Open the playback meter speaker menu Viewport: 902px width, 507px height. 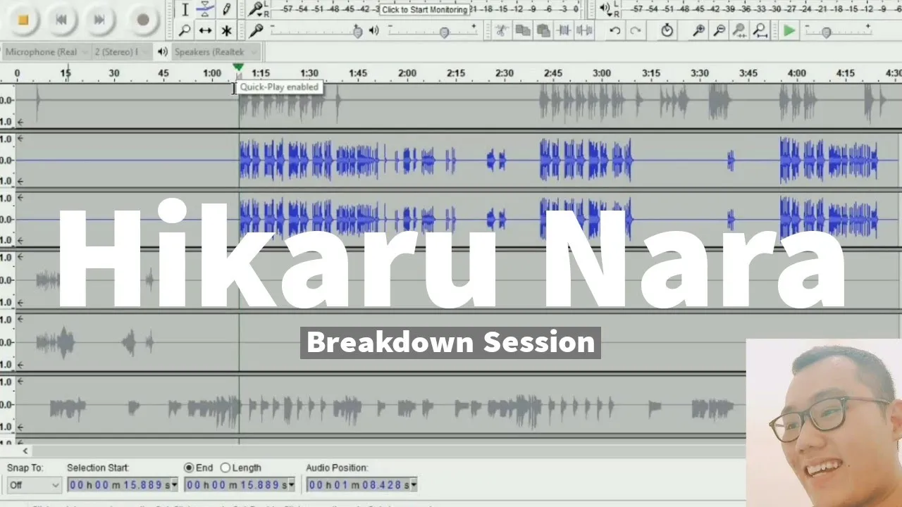tap(605, 9)
